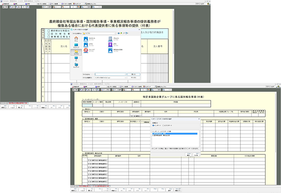Viewport: 281px width, 193px height.
Task: Check the 最終親会社等届出事項 checkbox
Action: pyautogui.click(x=48, y=30)
